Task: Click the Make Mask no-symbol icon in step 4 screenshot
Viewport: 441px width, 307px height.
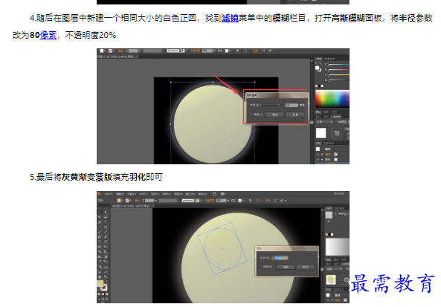Action: [x=337, y=133]
